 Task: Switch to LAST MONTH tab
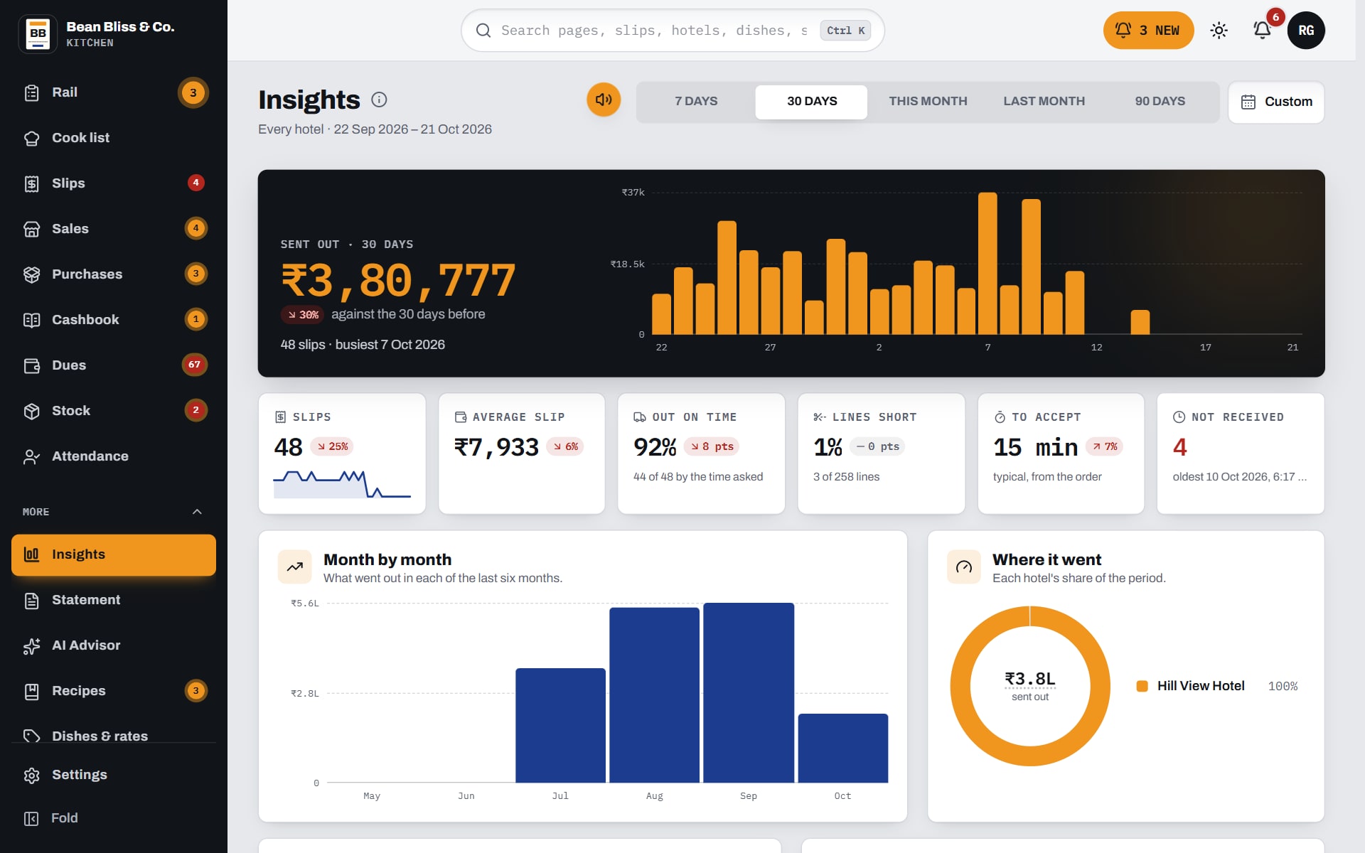[1044, 102]
